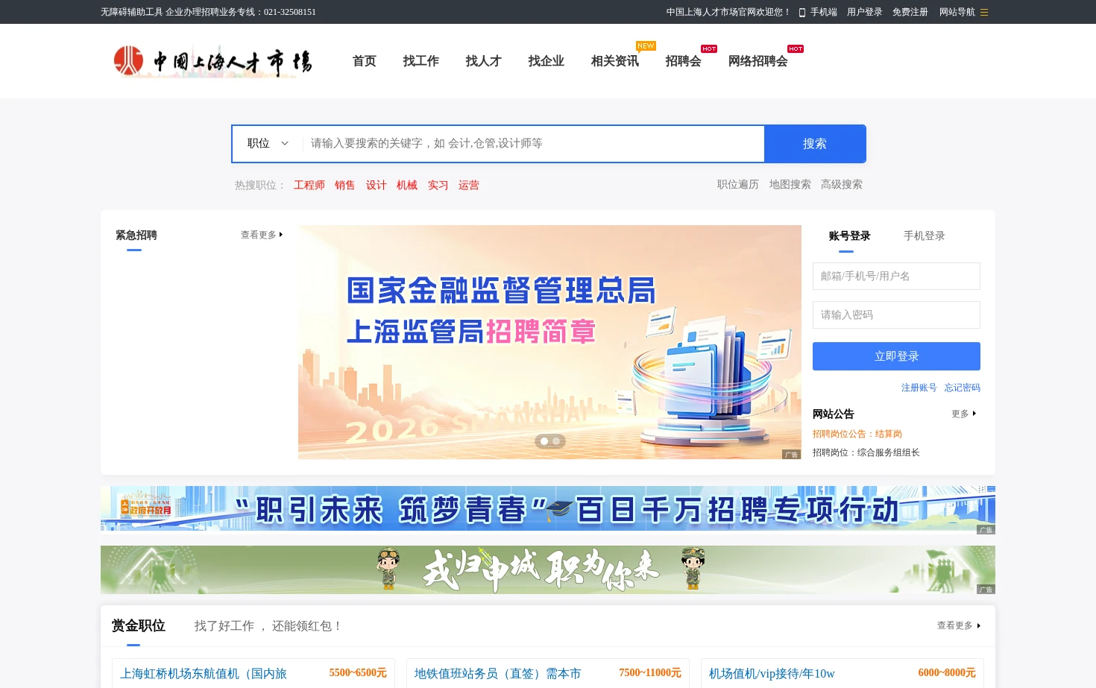The image size is (1096, 688).
Task: Click 忘记密码 link
Action: click(x=963, y=388)
